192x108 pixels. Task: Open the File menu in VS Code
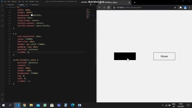pyautogui.click(x=5, y=1)
